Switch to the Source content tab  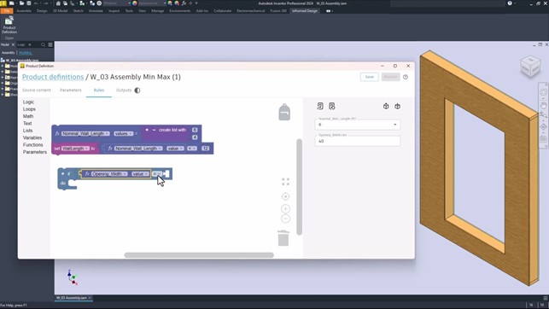(37, 90)
